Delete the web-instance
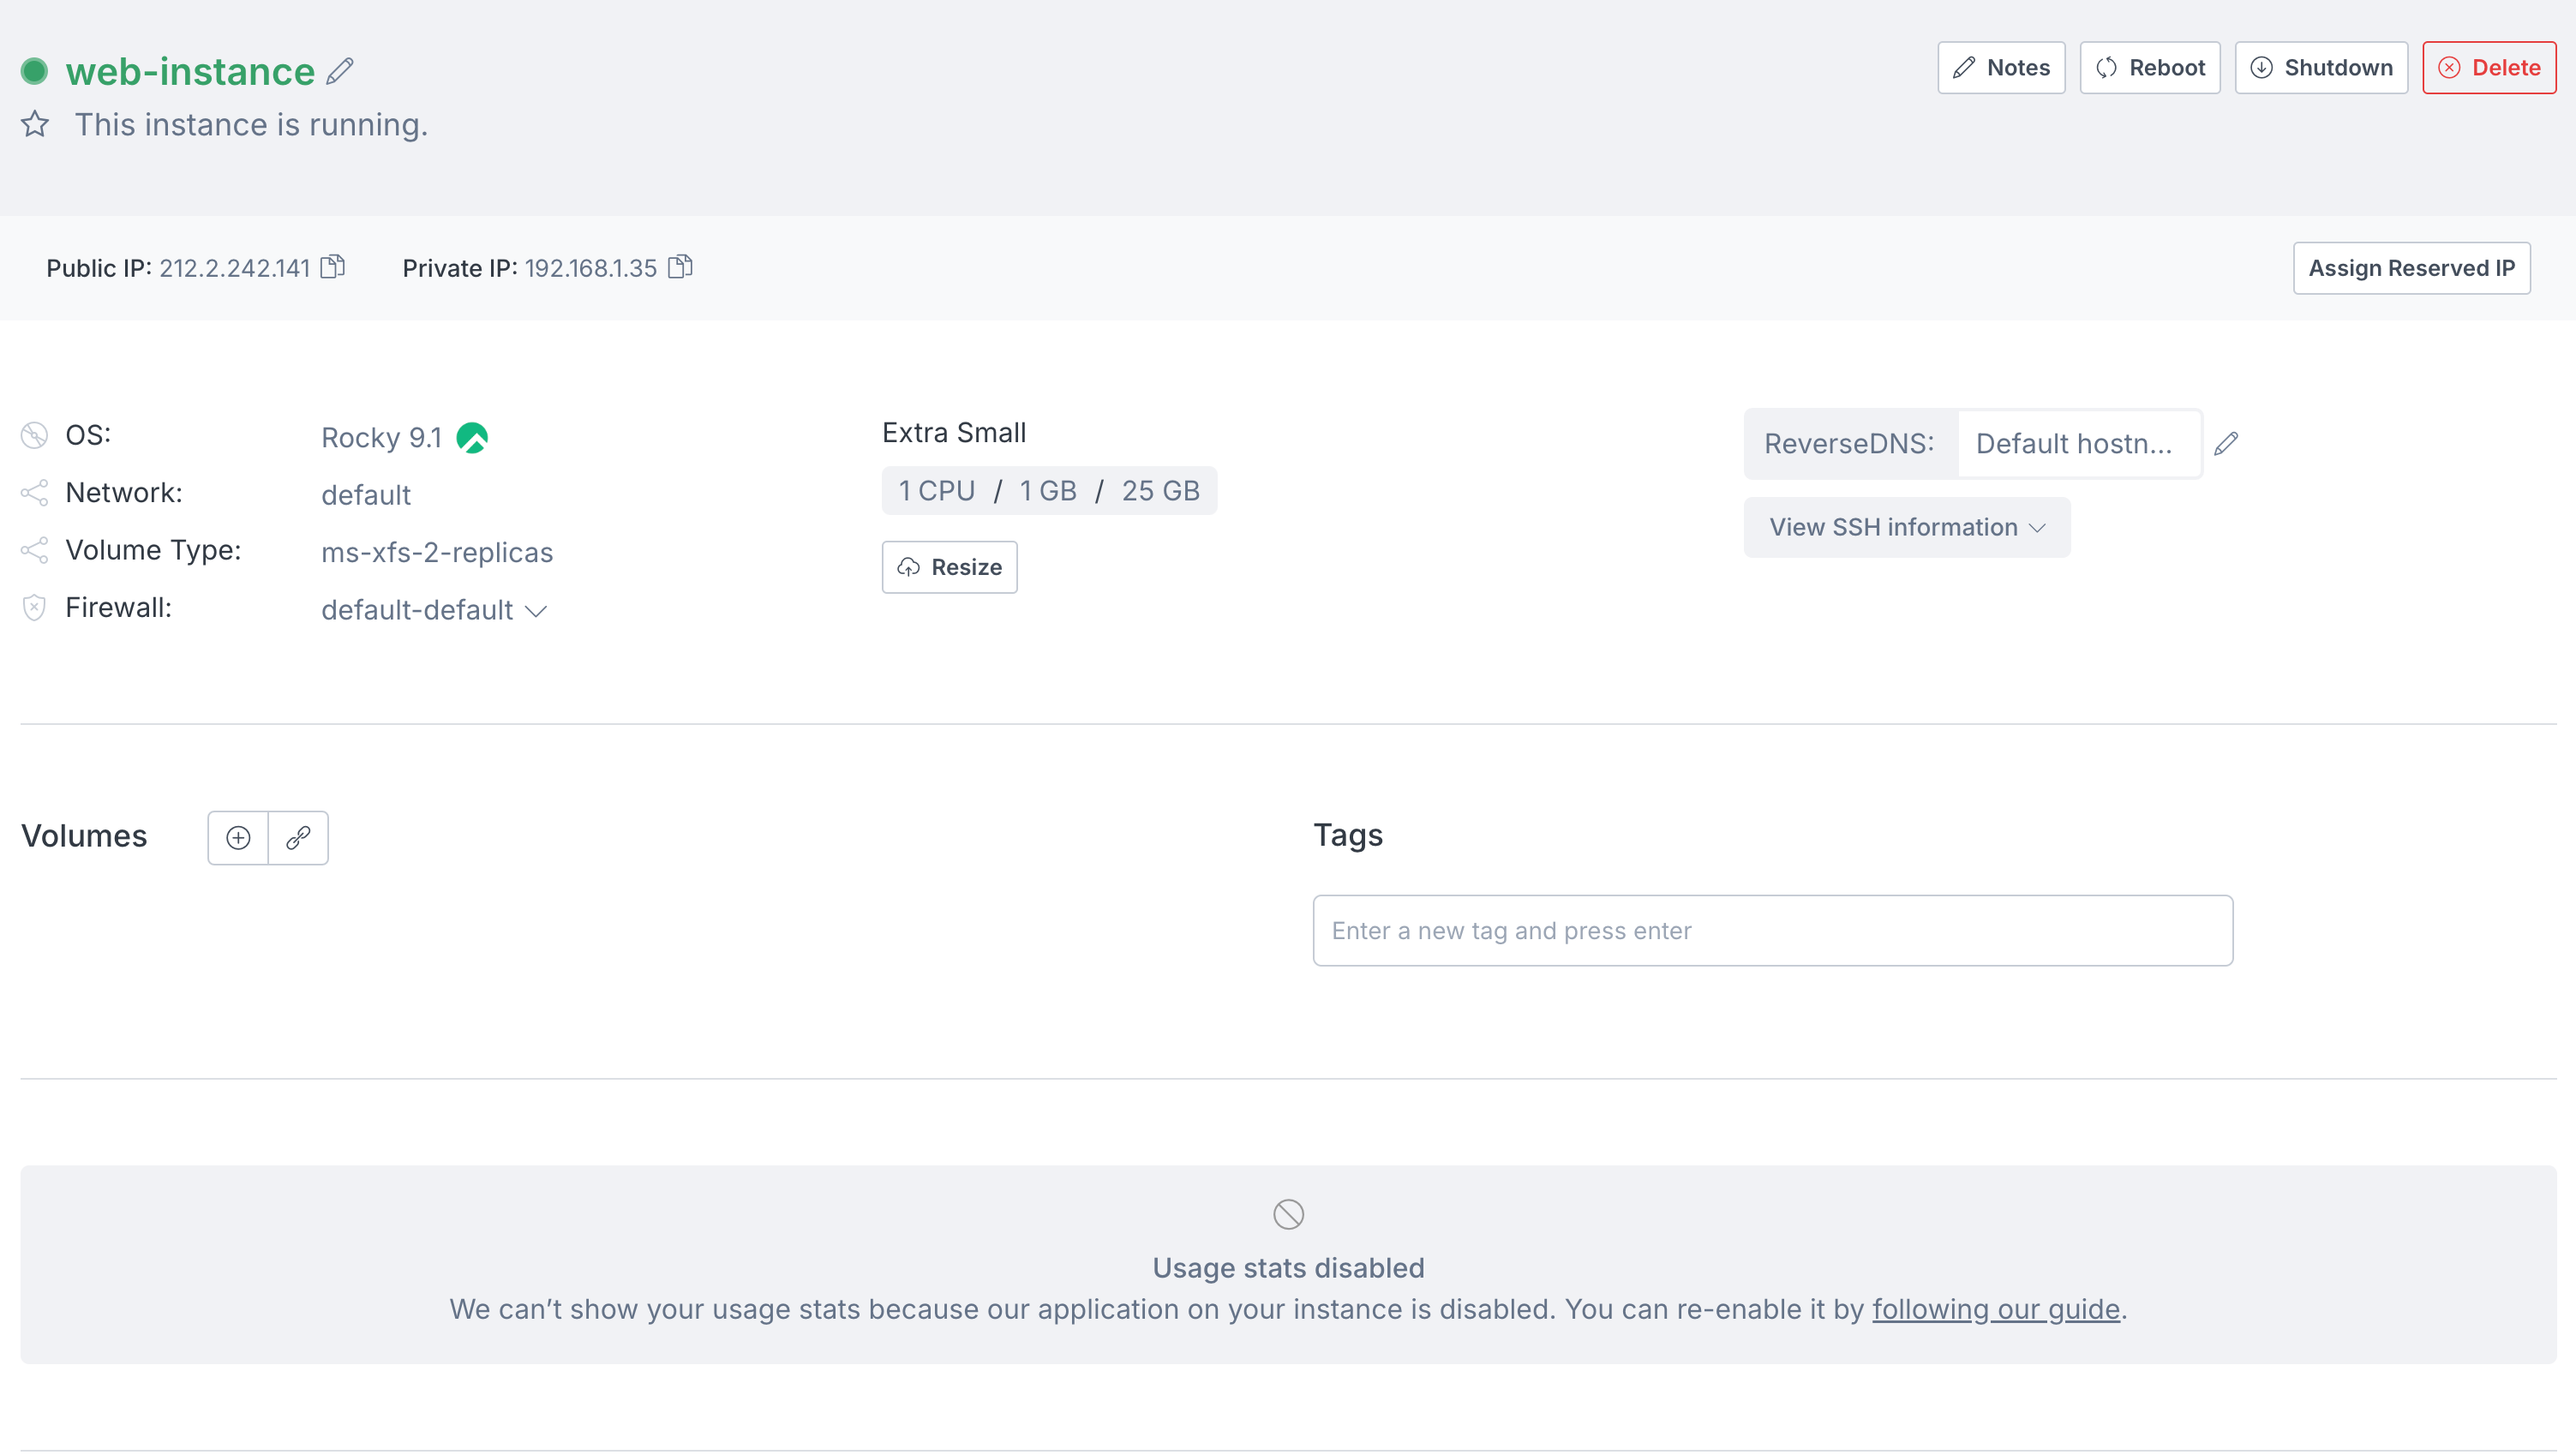Screen dimensions: 2576x1455 [x=2489, y=68]
